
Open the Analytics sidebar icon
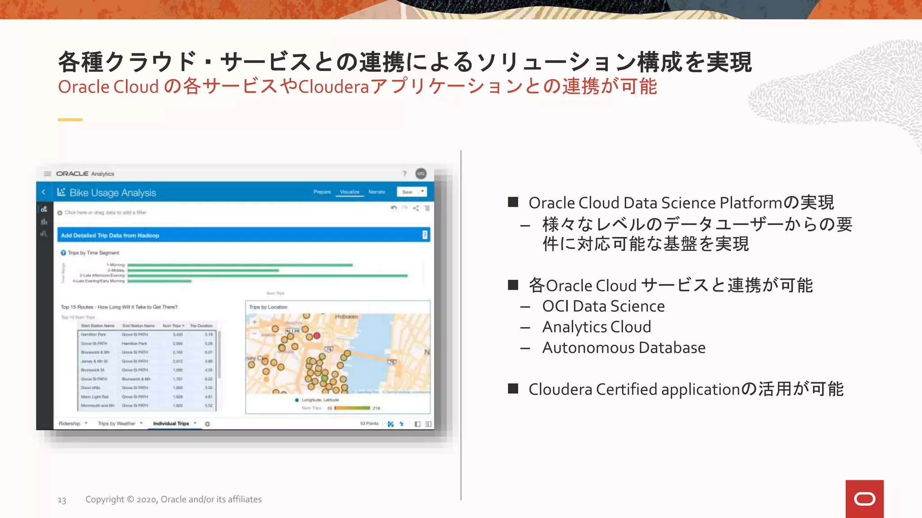pyautogui.click(x=44, y=233)
